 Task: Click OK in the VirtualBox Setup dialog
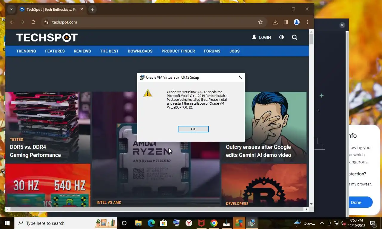click(193, 129)
